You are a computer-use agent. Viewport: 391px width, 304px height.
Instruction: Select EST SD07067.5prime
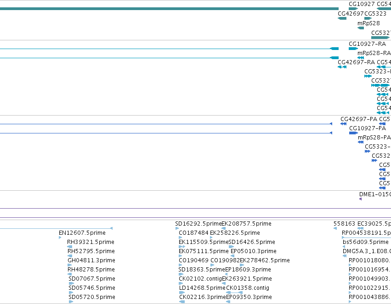(x=92, y=279)
